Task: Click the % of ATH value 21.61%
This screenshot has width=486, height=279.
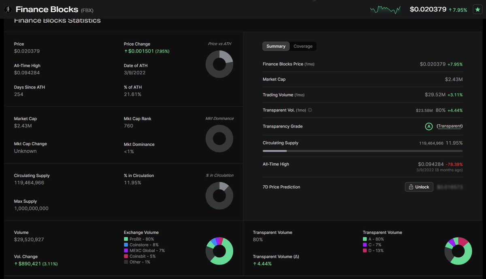Action: tap(132, 94)
